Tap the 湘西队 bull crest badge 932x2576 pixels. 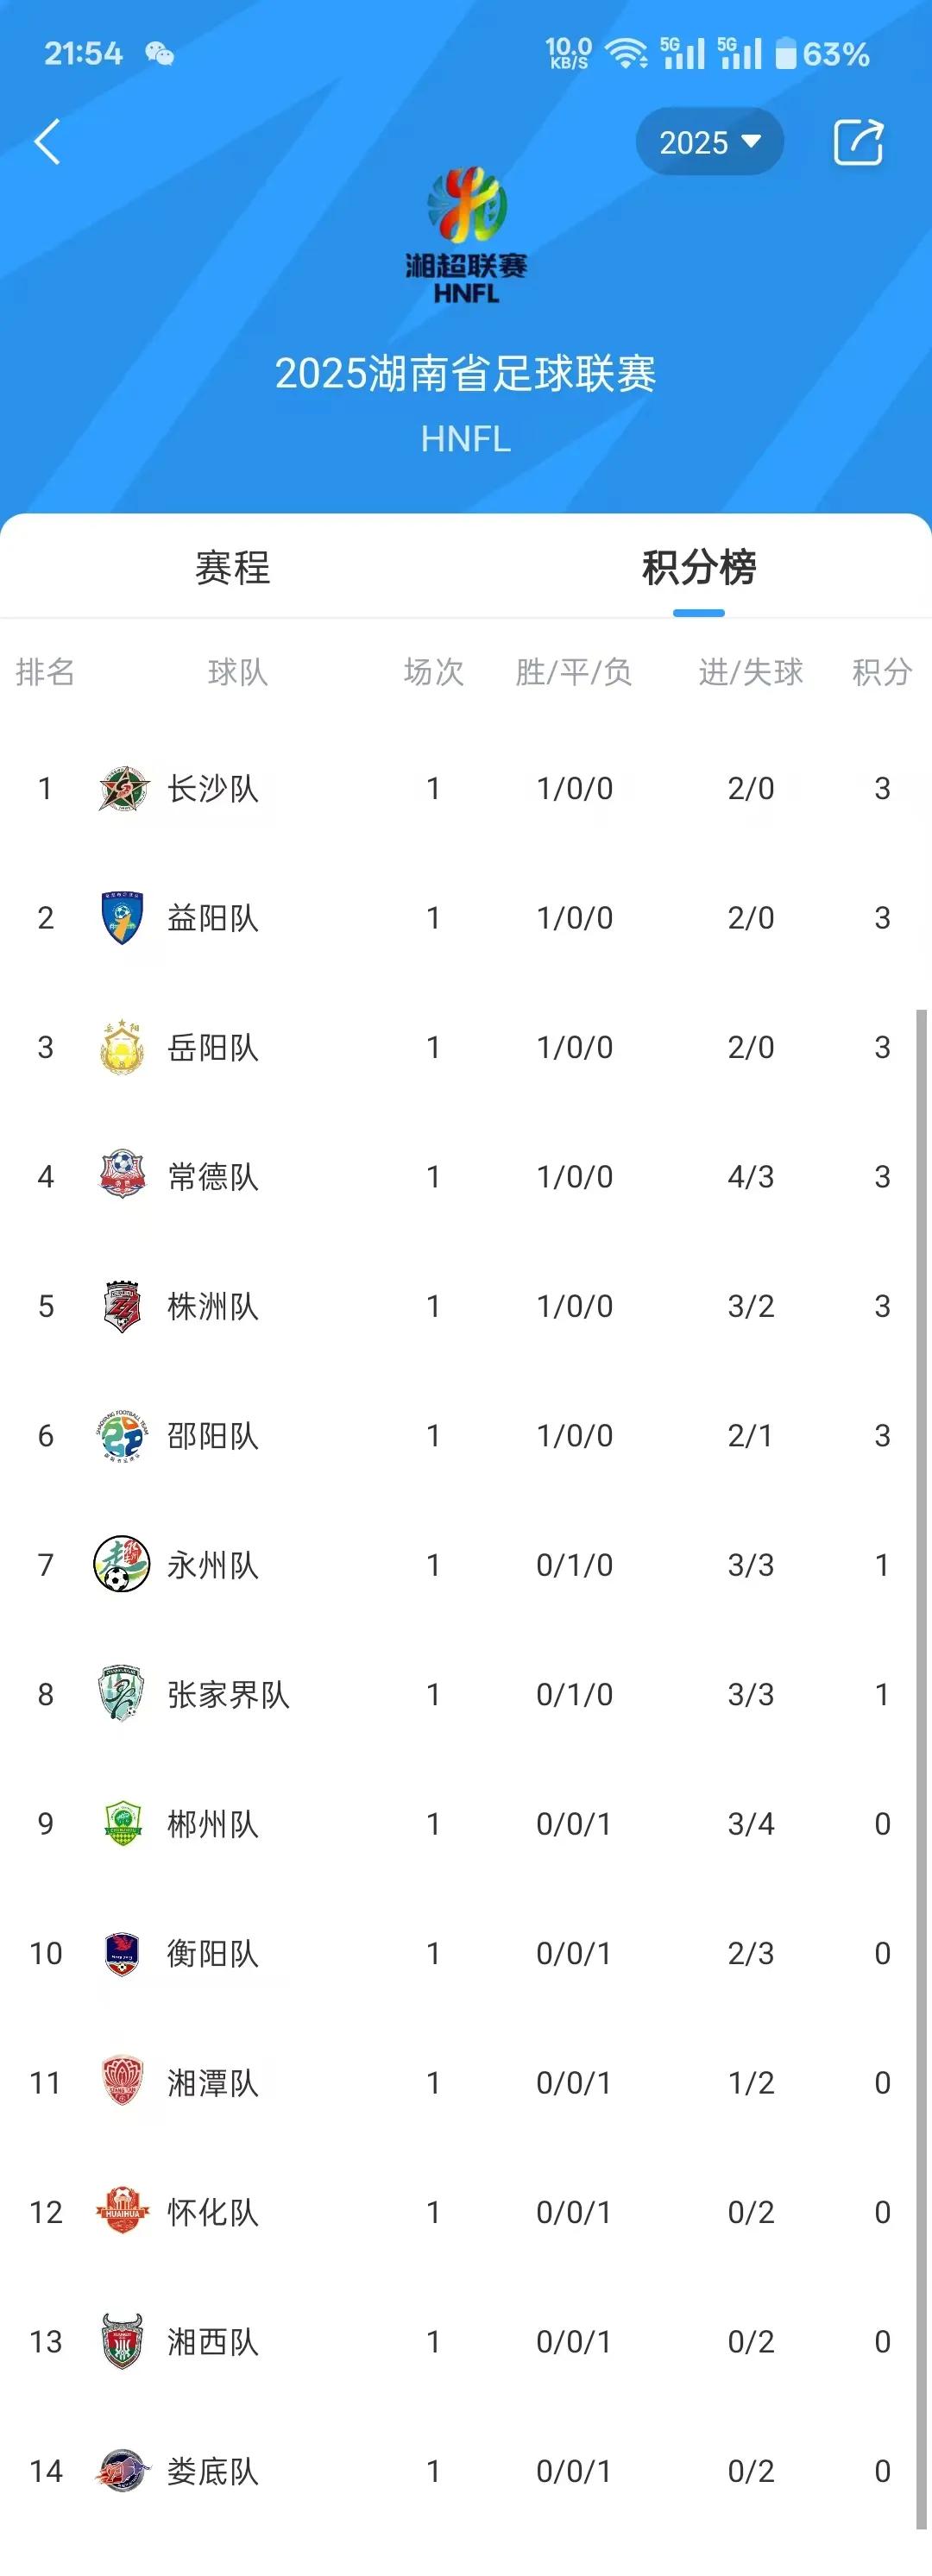click(x=123, y=2341)
